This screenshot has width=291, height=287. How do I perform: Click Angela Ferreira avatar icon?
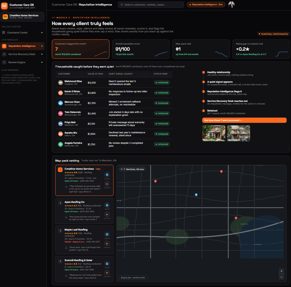[61, 144]
